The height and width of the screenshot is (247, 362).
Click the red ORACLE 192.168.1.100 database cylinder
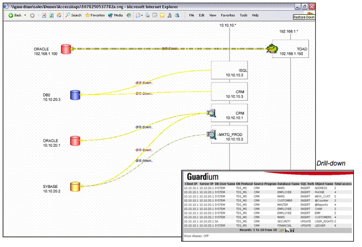pos(66,49)
